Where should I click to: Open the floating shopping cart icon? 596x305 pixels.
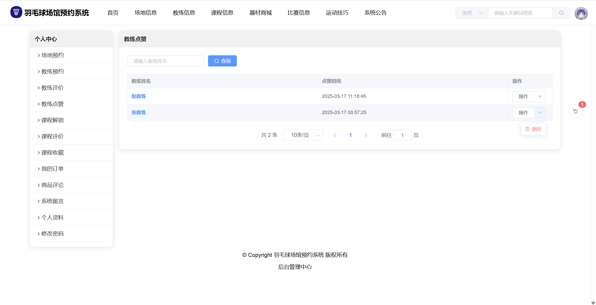[x=575, y=111]
